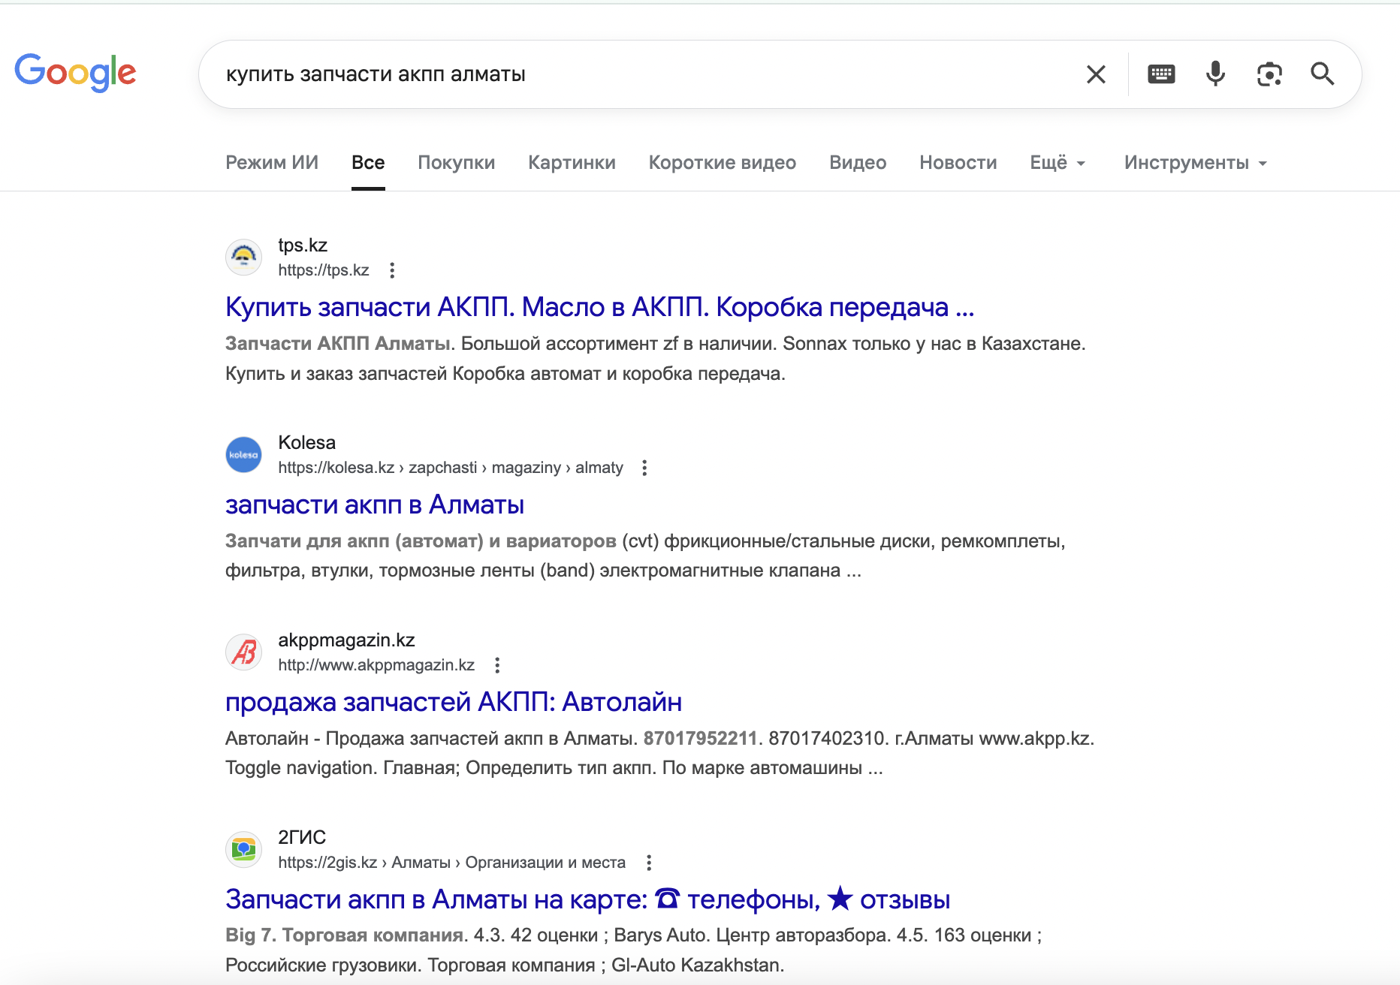Clear the search query with X
This screenshot has width=1400, height=985.
tap(1096, 74)
